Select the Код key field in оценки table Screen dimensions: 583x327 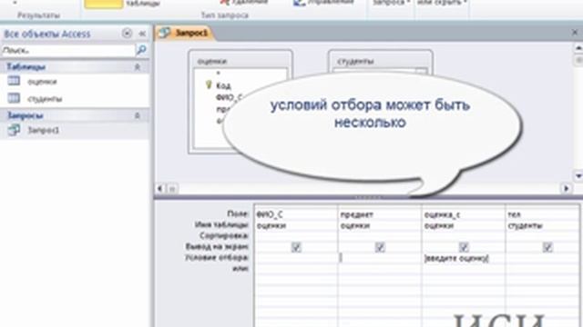[x=223, y=85]
